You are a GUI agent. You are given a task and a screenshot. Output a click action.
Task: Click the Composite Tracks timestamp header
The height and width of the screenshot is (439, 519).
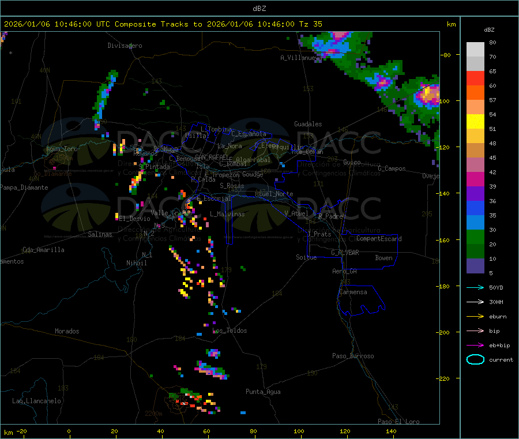[x=163, y=24]
